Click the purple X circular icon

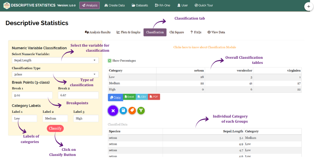pos(113,110)
